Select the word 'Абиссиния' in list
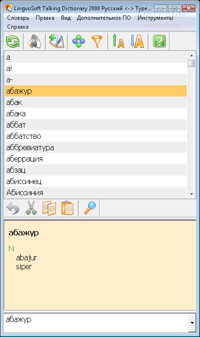 click(96, 193)
